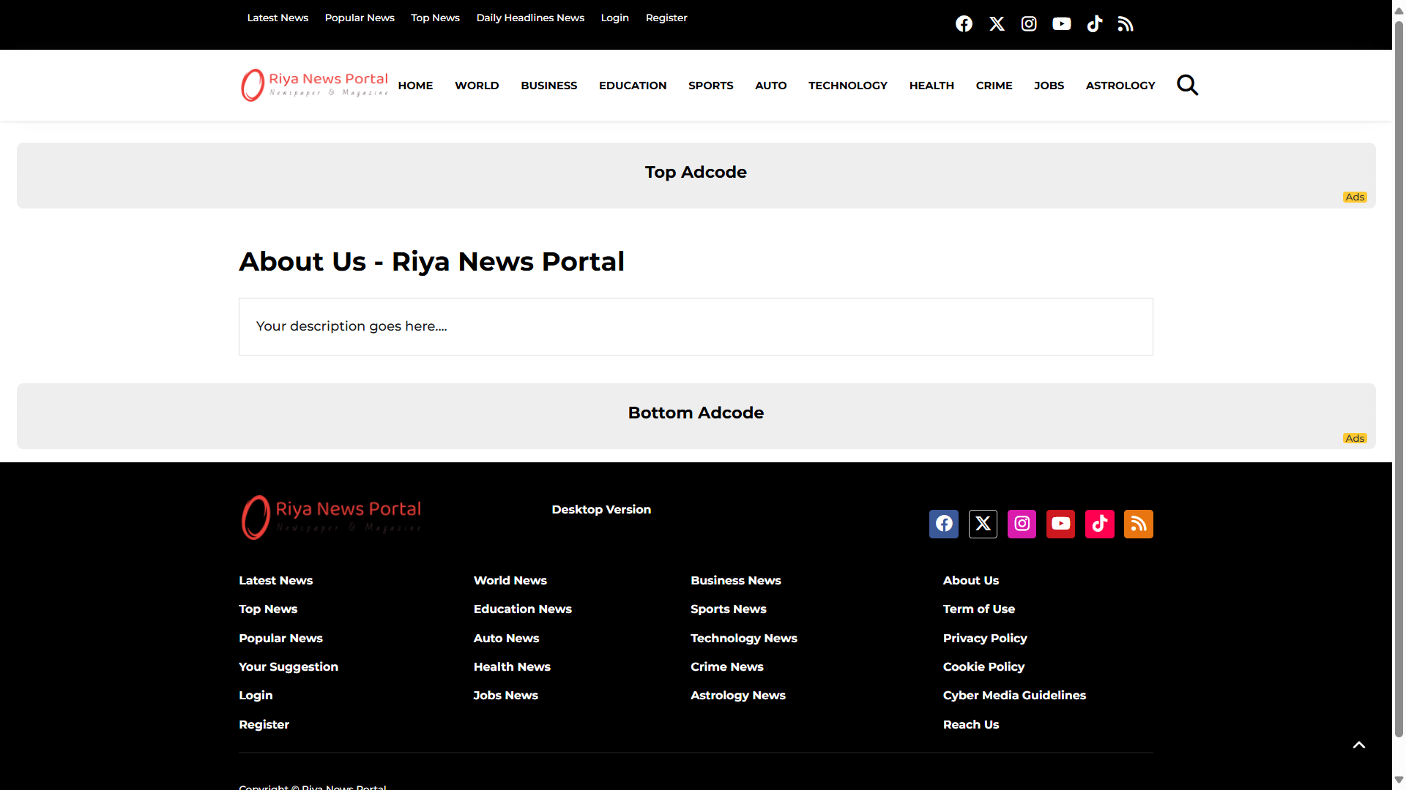Open Daily Headlines News top link
Screen dimensions: 1406x790
[529, 18]
